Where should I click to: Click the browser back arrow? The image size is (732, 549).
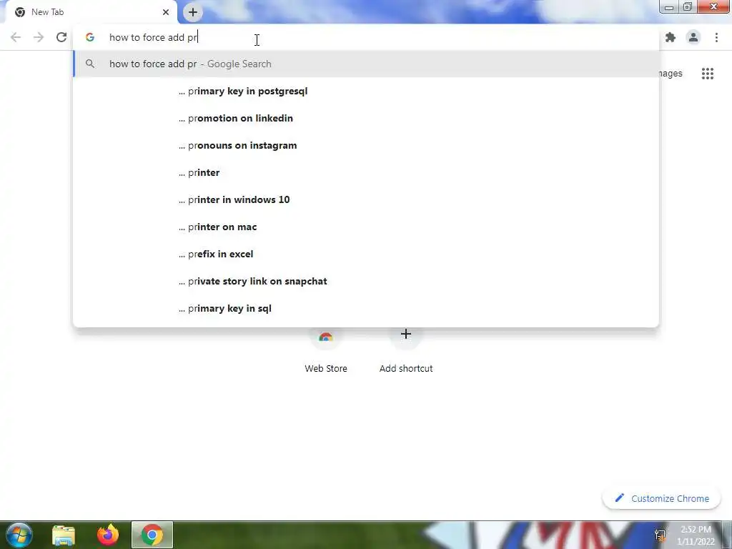pyautogui.click(x=16, y=37)
